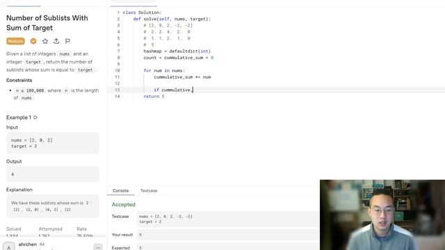The width and height of the screenshot is (445, 250).
Task: Switch to the Testcase tab
Action: 149,190
